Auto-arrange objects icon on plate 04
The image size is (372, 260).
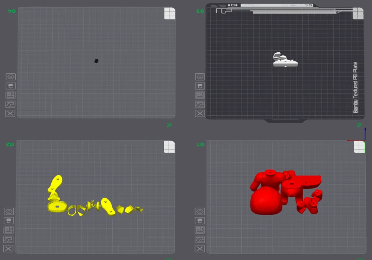coord(11,95)
